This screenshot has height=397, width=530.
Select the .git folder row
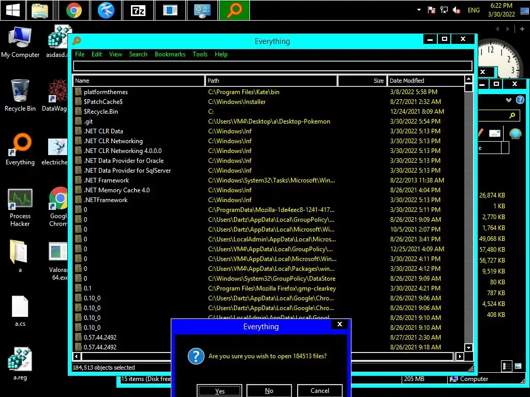[269, 121]
